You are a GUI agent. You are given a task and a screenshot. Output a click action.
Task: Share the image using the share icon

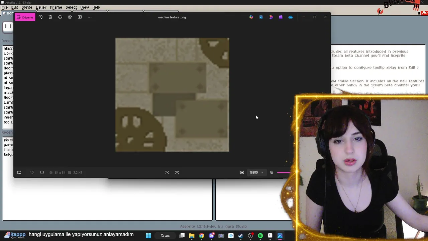70,17
